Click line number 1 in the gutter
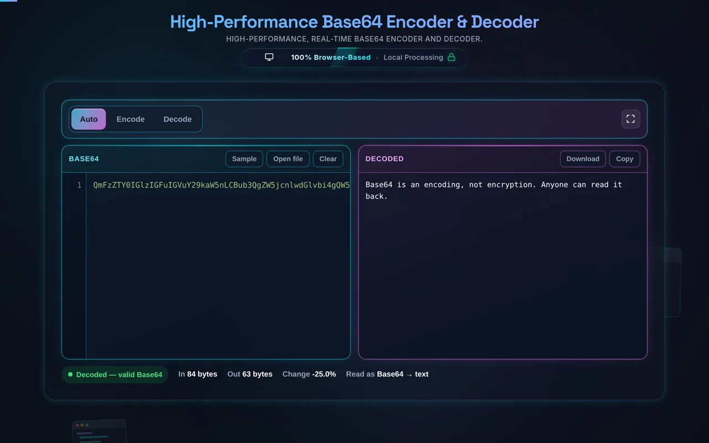Screen dimensions: 709x443 point(79,185)
